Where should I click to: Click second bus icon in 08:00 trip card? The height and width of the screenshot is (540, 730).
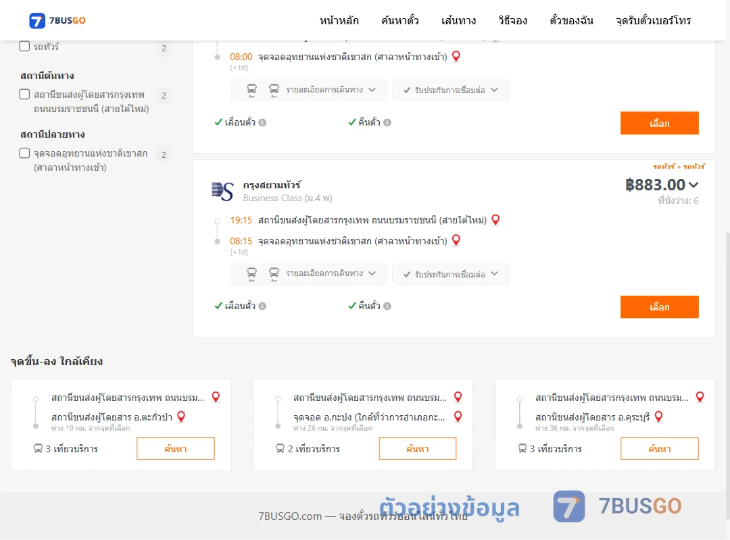point(274,90)
